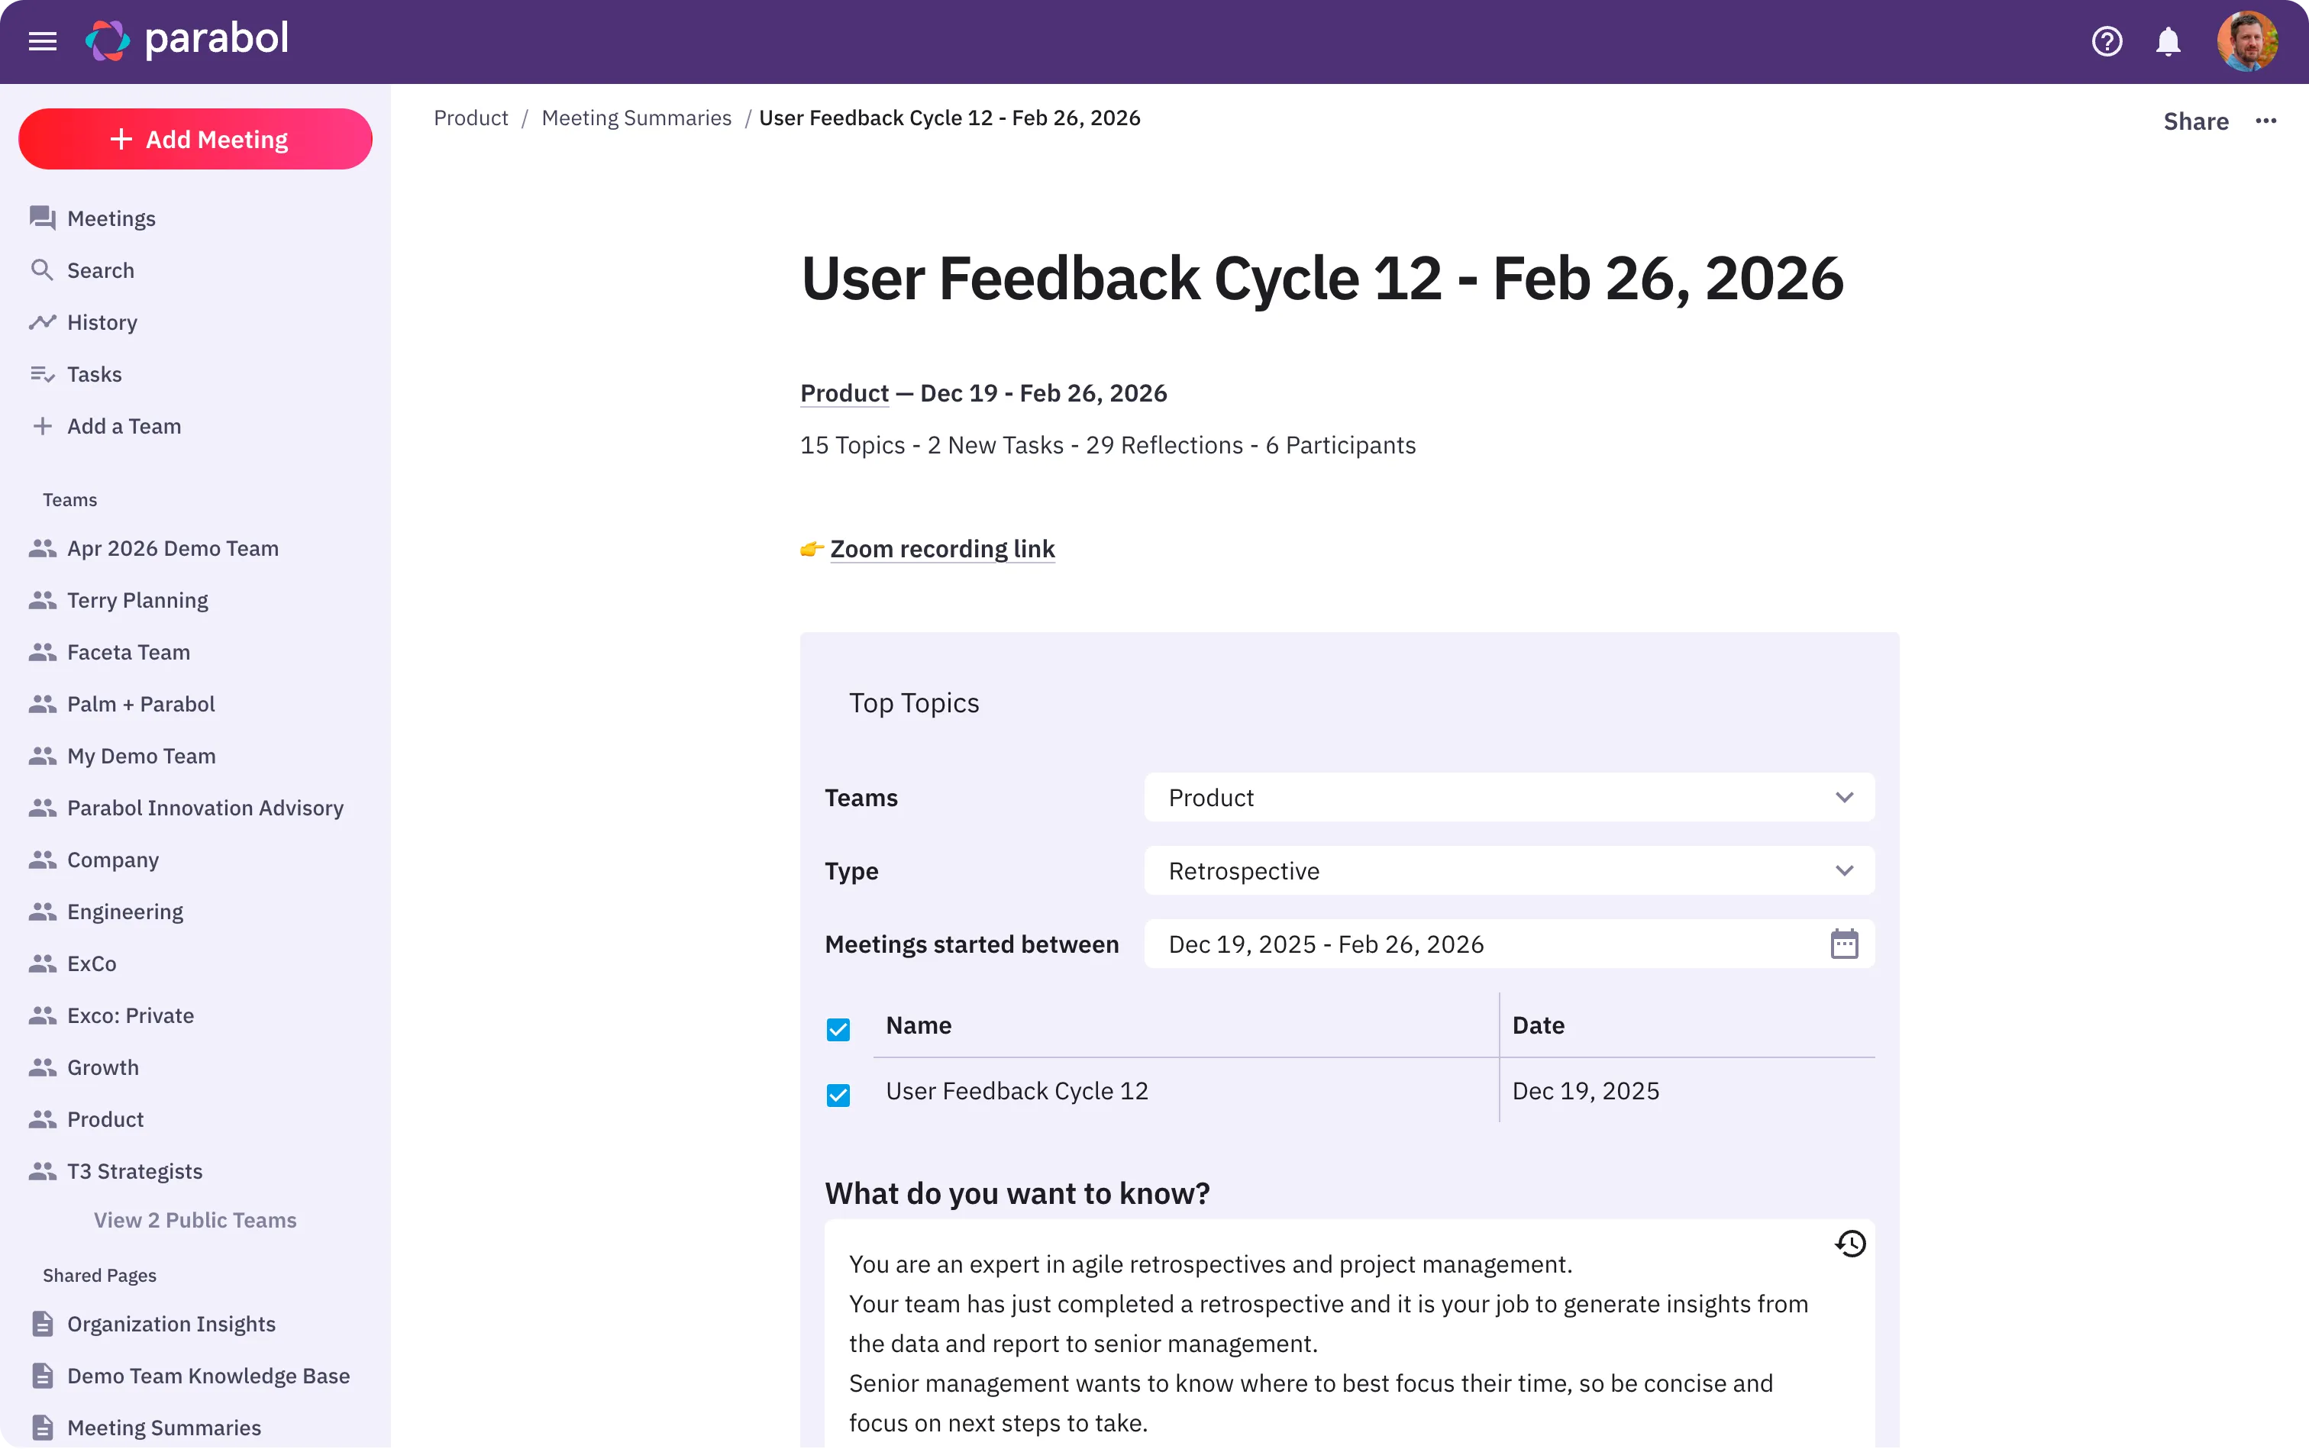The height and width of the screenshot is (1449, 2309).
Task: Click the Add Meeting button
Action: (195, 139)
